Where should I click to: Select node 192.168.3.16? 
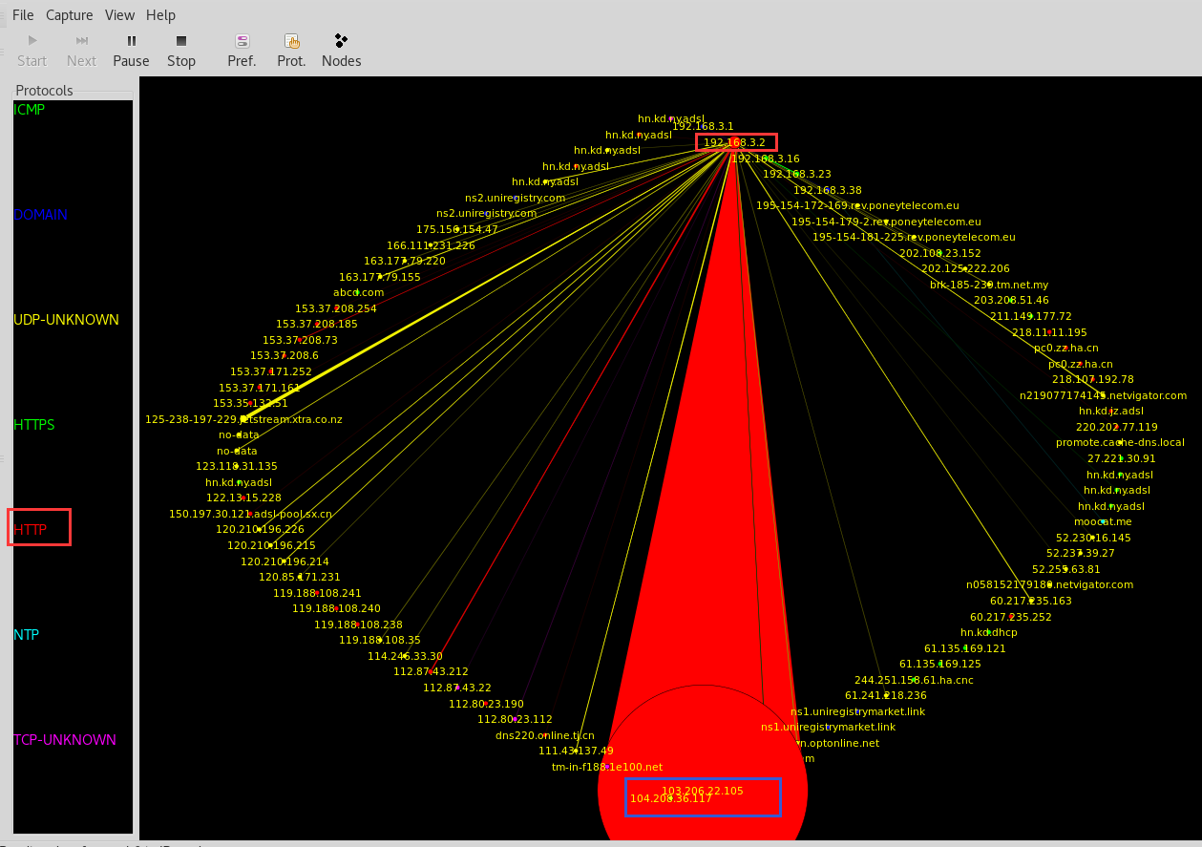click(x=766, y=159)
